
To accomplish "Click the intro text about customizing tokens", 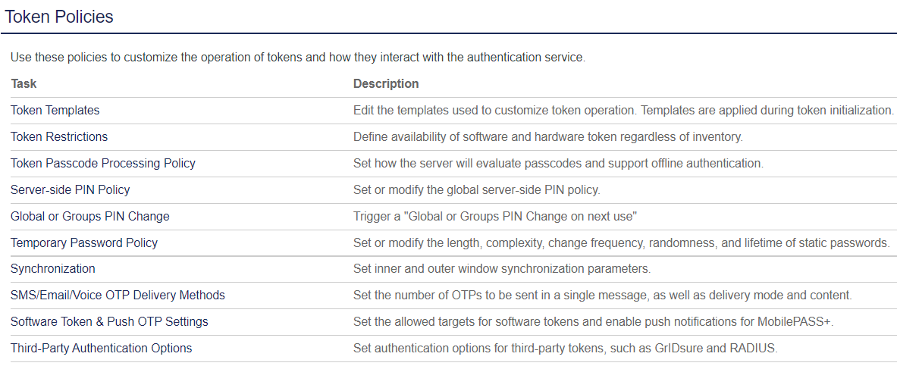I will (298, 58).
